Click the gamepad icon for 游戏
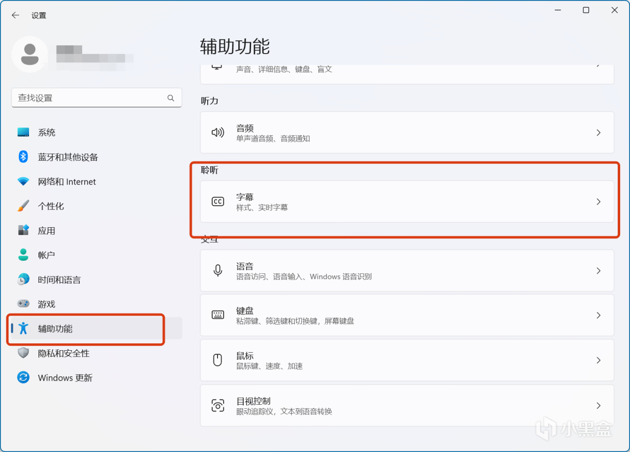Image resolution: width=630 pixels, height=452 pixels. coord(23,304)
